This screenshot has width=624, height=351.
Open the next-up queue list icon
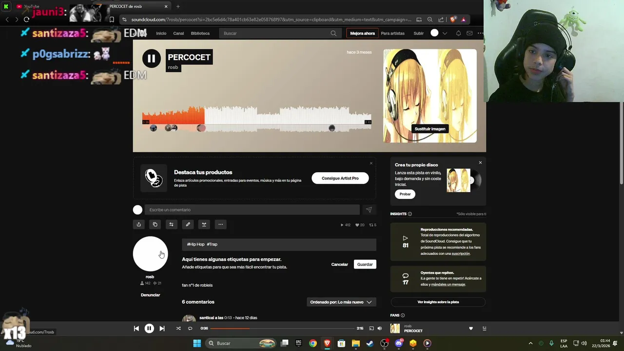point(484,329)
